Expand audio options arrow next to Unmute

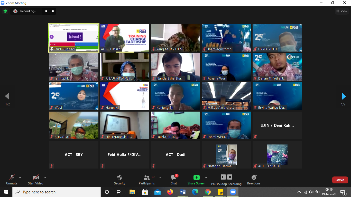[x=20, y=178]
